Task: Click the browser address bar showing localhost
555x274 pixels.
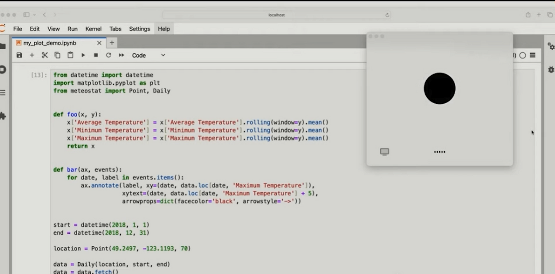Action: [276, 15]
